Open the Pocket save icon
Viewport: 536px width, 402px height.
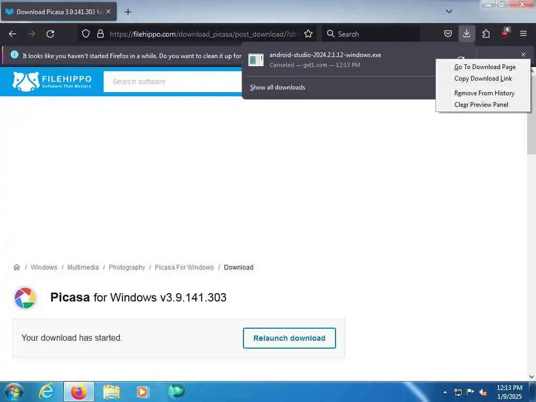point(448,34)
